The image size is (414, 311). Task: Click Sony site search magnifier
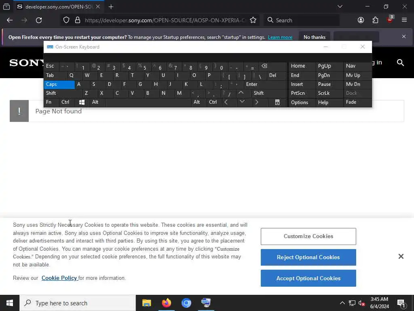[x=400, y=63]
